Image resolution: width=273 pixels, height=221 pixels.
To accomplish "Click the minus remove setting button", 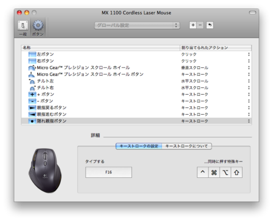I will click(200, 25).
